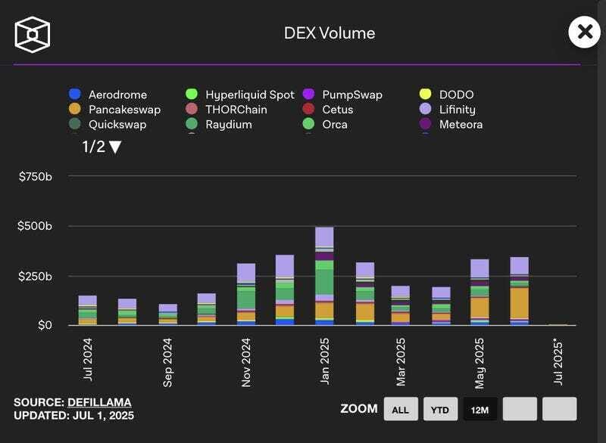This screenshot has height=443, width=606.
Task: Click the Jan 2025 peak bar
Action: [x=324, y=276]
